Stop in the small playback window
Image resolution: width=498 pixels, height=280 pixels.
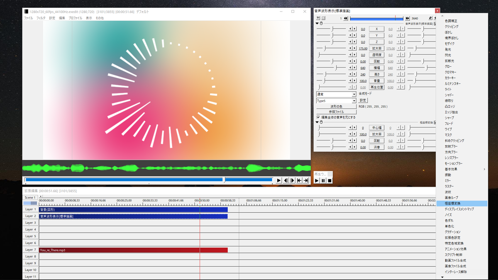[330, 180]
